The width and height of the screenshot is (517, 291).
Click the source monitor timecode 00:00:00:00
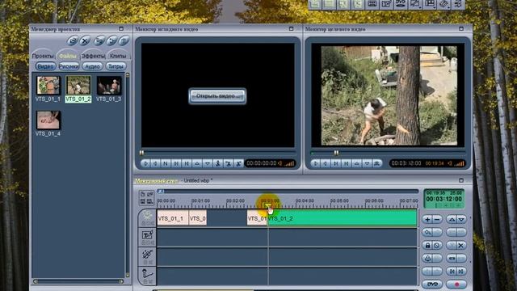[x=262, y=163]
